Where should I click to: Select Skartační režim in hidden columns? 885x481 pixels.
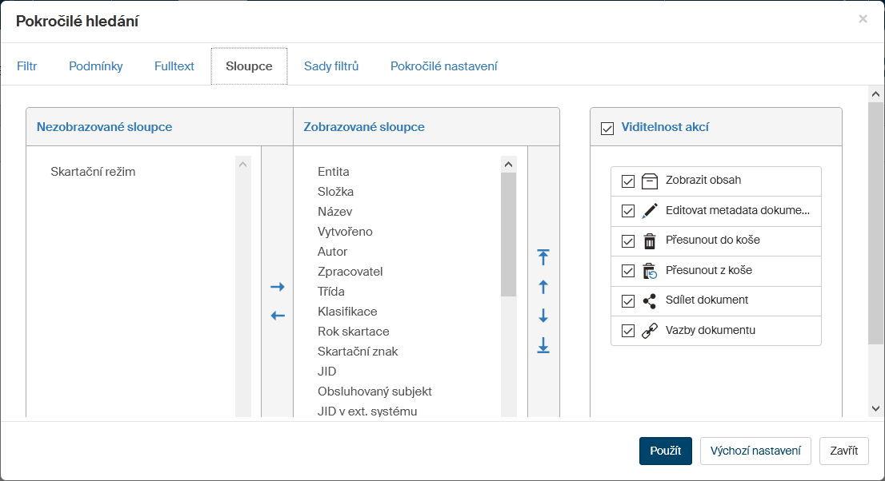pyautogui.click(x=93, y=171)
